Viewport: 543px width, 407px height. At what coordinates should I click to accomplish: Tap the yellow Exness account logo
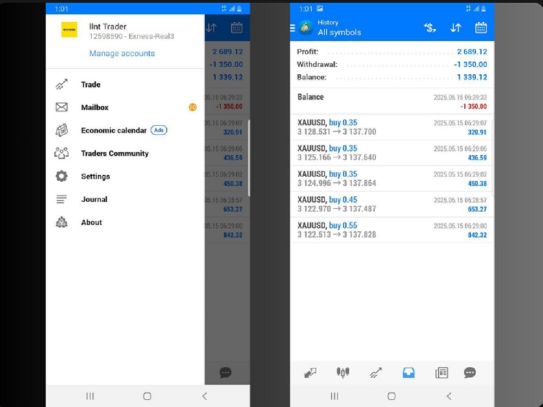click(70, 30)
